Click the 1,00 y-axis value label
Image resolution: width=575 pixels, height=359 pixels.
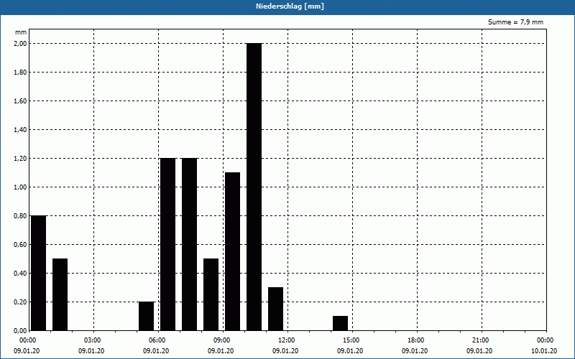pos(21,187)
